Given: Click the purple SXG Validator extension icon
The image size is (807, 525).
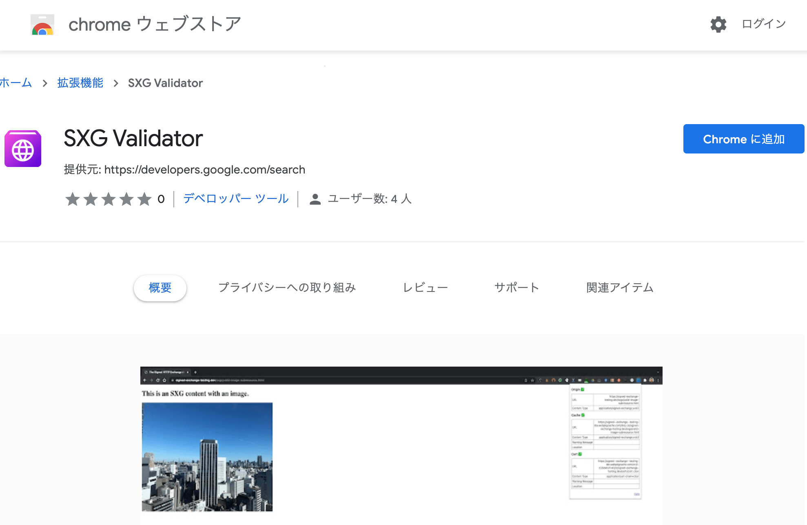Looking at the screenshot, I should [x=23, y=149].
